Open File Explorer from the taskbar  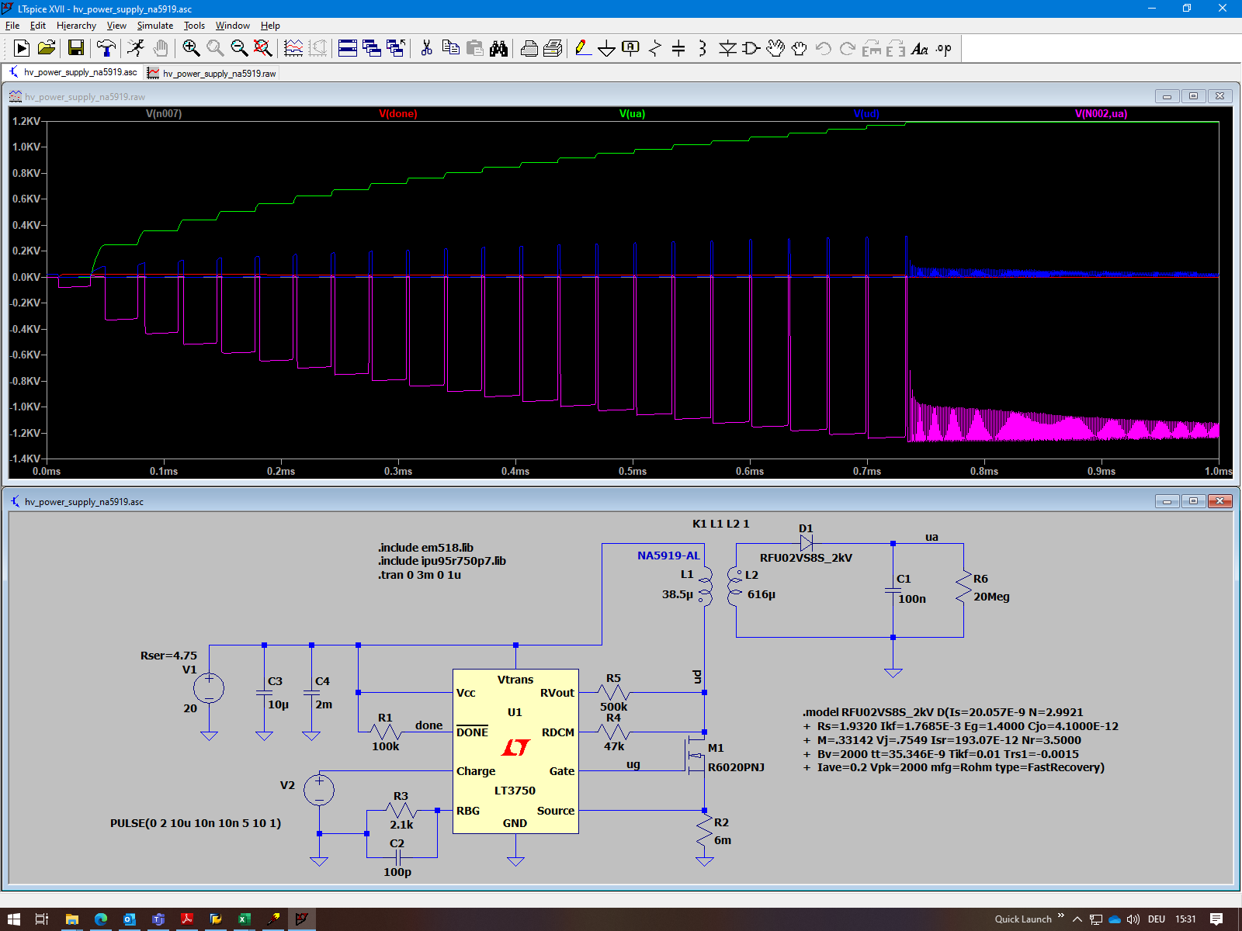point(71,919)
